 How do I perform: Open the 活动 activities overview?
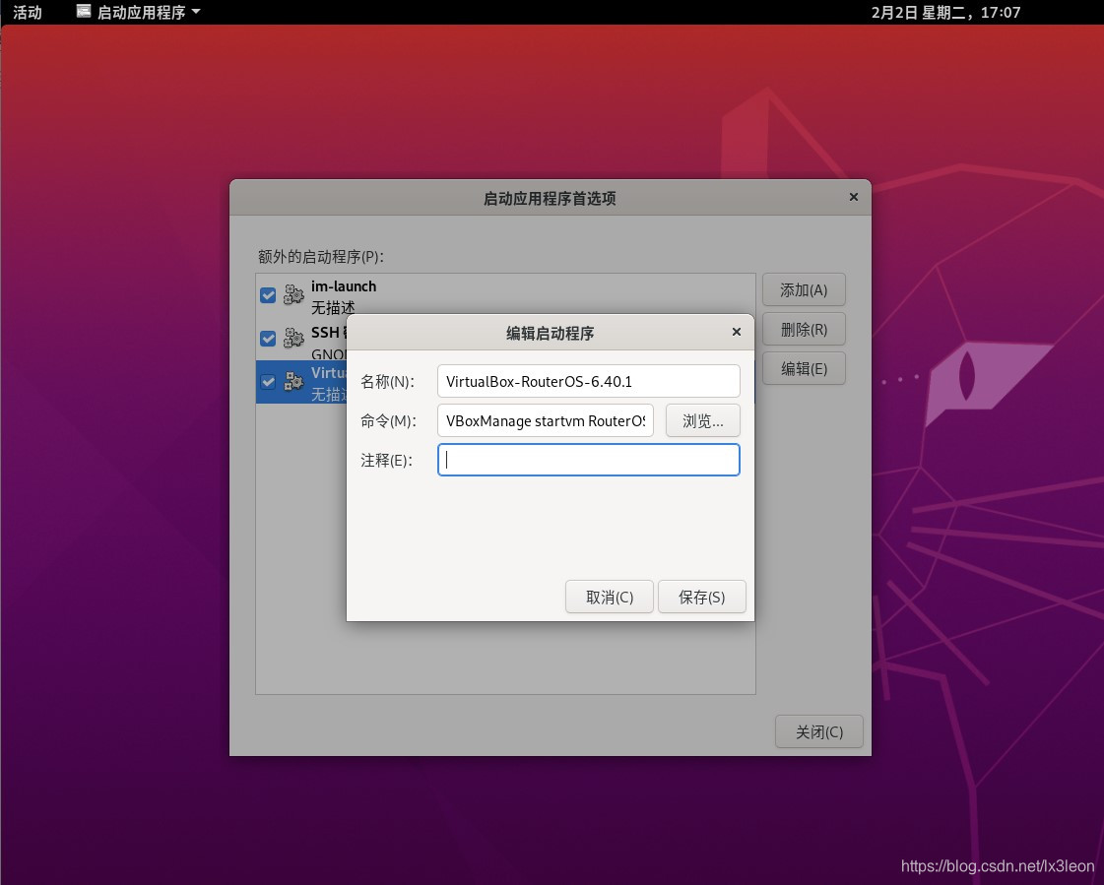28,12
